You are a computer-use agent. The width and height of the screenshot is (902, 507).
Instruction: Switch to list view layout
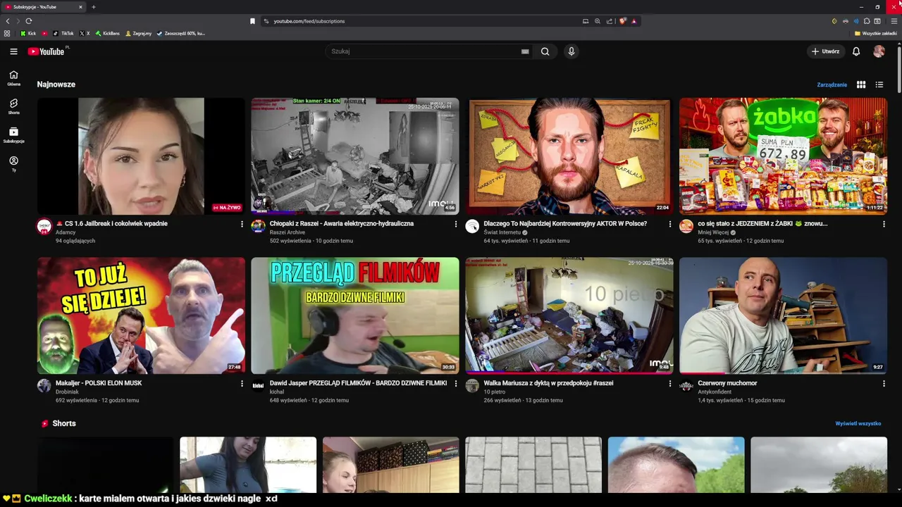tap(879, 84)
